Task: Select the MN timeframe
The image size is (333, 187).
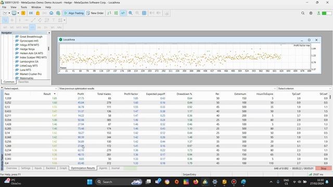Action: (59, 28)
